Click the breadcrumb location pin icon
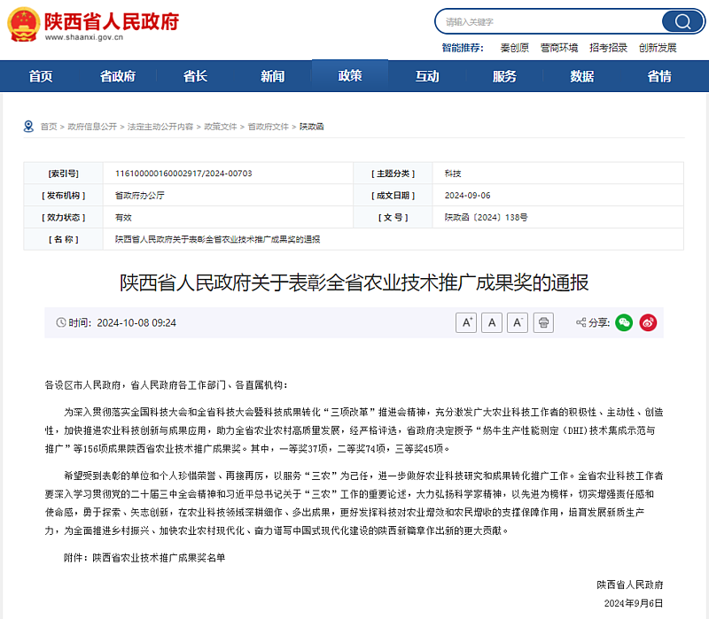The width and height of the screenshot is (709, 619). coord(28,127)
